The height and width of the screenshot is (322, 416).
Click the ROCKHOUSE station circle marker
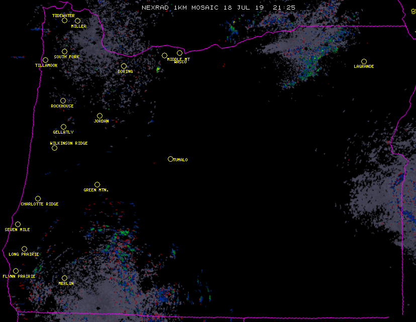pos(63,100)
